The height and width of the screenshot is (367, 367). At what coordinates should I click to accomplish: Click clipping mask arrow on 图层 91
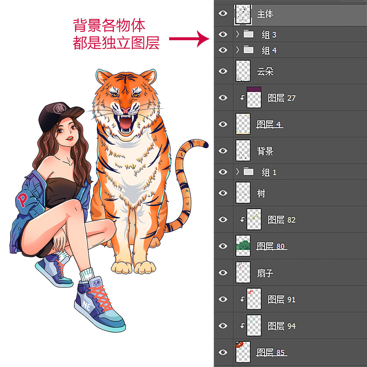pyautogui.click(x=242, y=299)
